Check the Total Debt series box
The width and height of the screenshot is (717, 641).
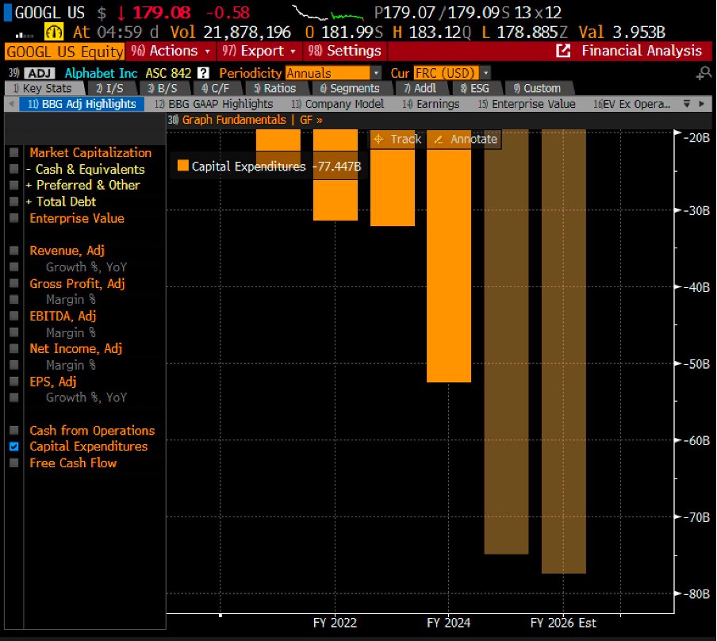(x=14, y=202)
